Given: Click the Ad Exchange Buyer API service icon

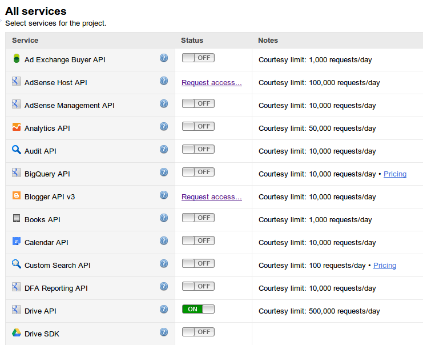Looking at the screenshot, I should pyautogui.click(x=17, y=58).
